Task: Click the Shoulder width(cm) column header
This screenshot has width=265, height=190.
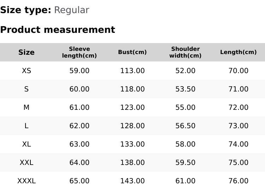Action: pyautogui.click(x=185, y=52)
